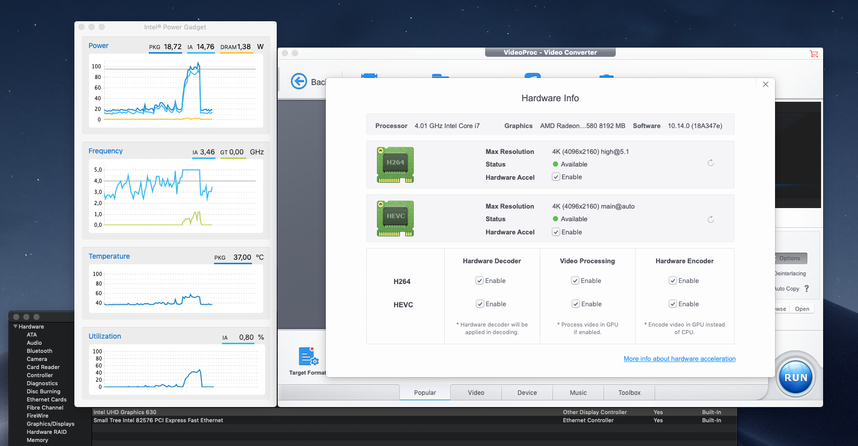This screenshot has width=858, height=446.
Task: Click the HEVC chip icon
Action: (395, 219)
